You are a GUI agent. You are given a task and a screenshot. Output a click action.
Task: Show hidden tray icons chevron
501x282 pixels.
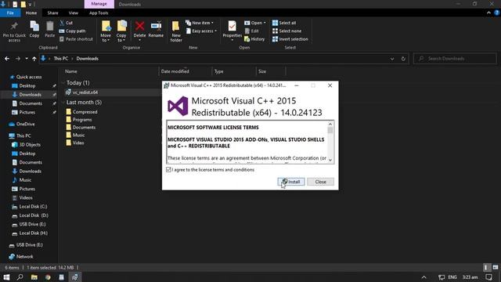click(x=424, y=277)
